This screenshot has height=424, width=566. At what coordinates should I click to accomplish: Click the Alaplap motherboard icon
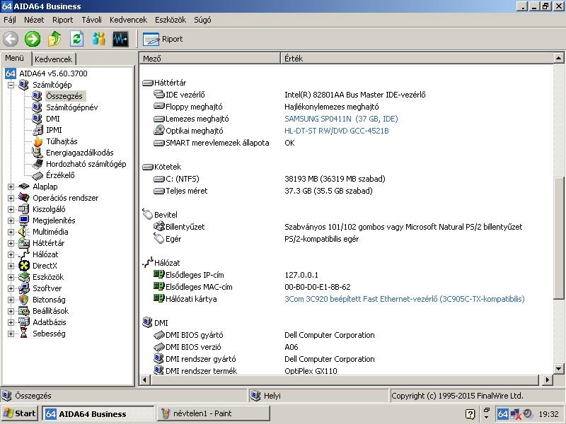24,187
